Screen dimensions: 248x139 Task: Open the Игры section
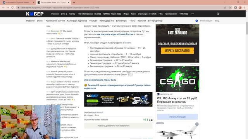(126, 14)
